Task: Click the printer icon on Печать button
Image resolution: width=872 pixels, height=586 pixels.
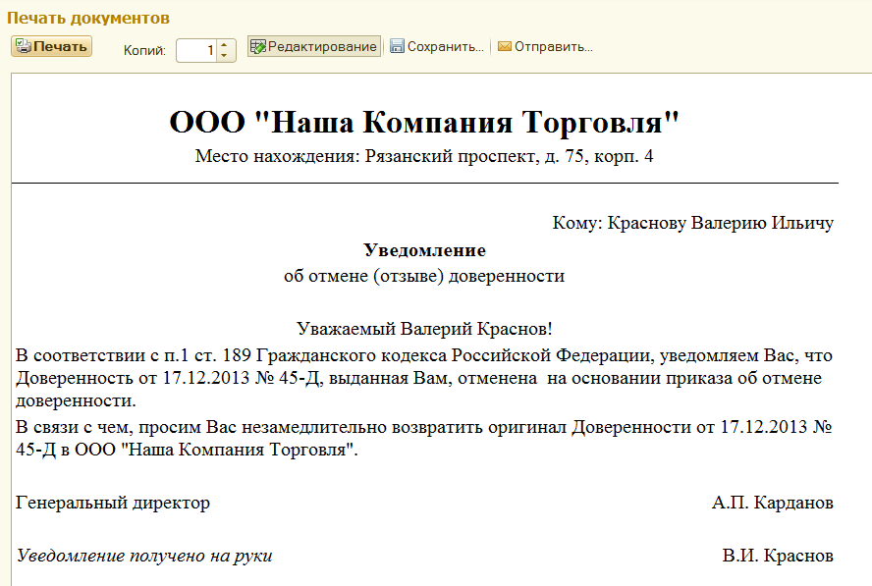Action: 23,46
